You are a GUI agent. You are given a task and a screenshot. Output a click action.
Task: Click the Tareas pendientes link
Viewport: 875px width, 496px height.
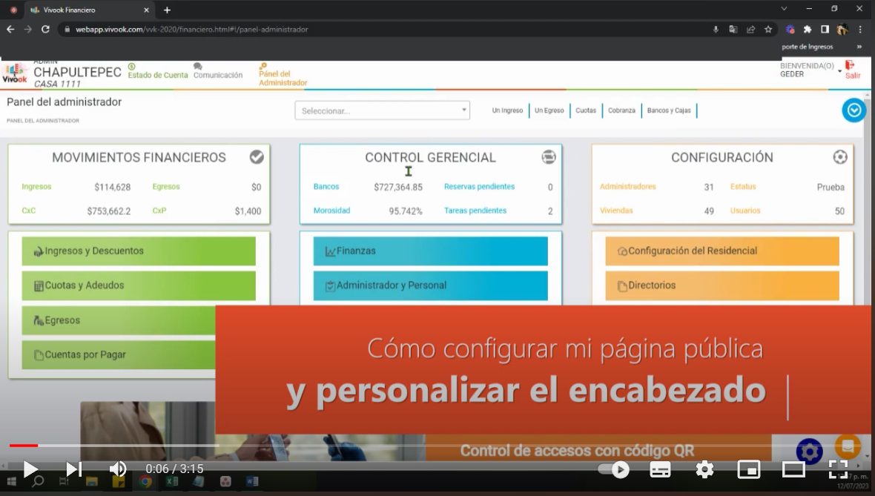(x=475, y=211)
